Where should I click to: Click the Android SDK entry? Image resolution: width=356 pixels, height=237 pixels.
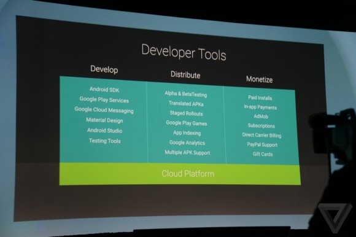click(x=104, y=90)
